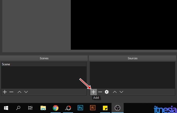
Task: Click the Add source plus button
Action: (94, 92)
